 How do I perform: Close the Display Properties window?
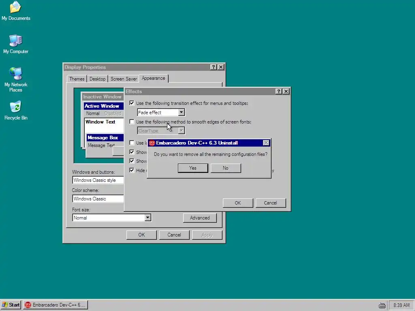tap(221, 67)
